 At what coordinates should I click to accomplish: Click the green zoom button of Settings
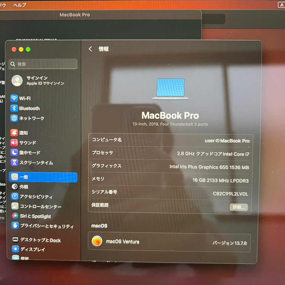(x=28, y=50)
